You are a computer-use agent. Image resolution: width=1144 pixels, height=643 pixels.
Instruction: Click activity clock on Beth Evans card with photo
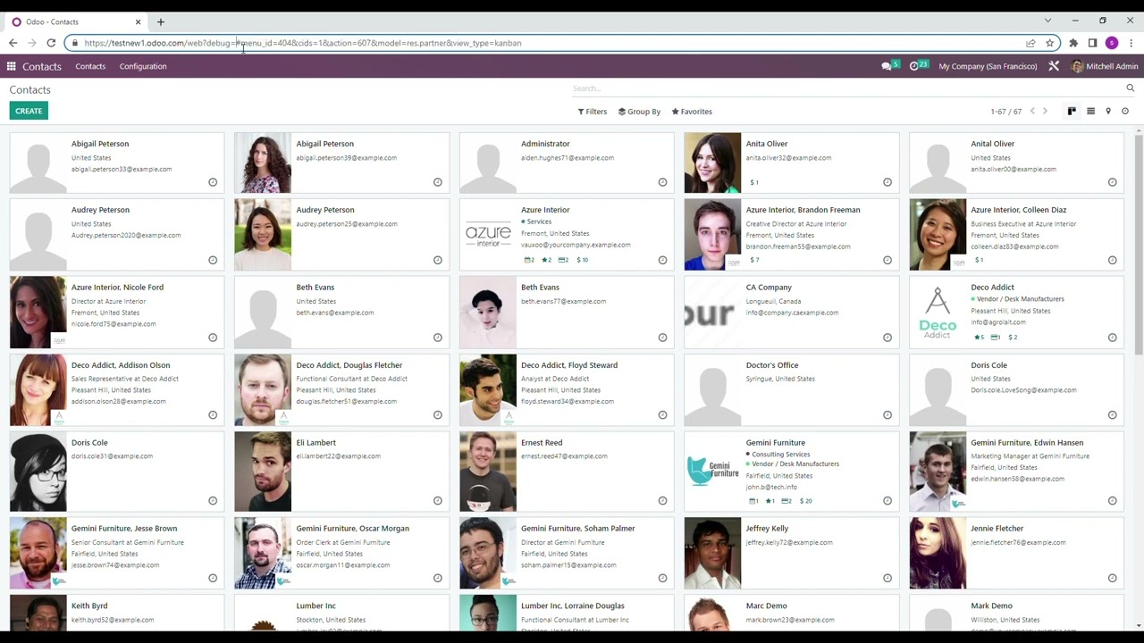(x=662, y=338)
